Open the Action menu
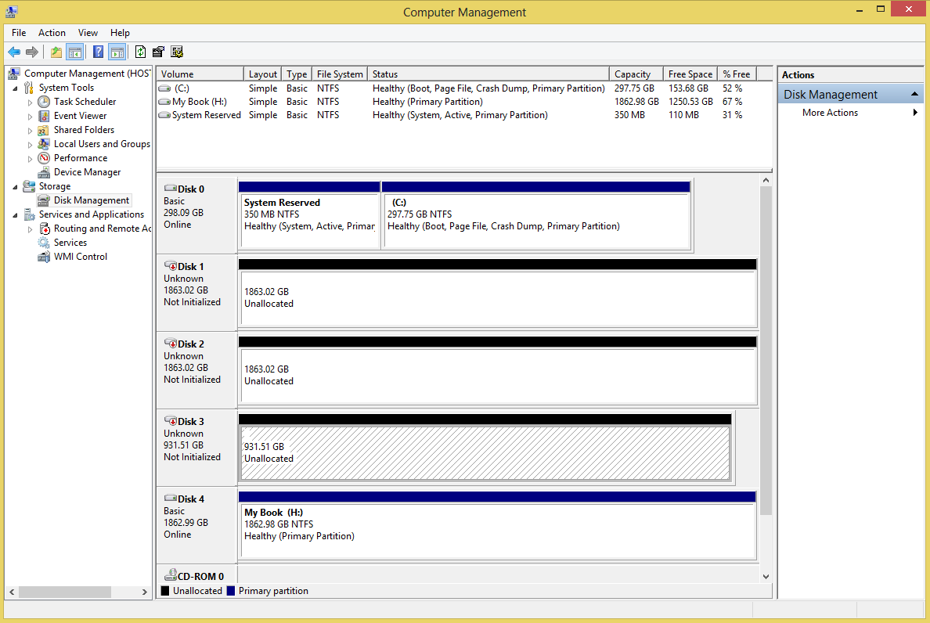This screenshot has height=623, width=930. [52, 33]
